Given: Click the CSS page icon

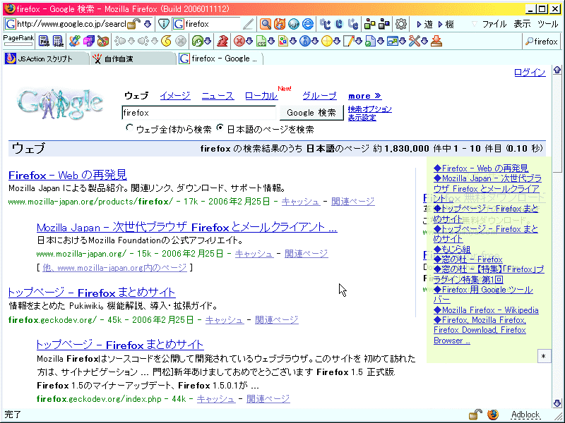Looking at the screenshot, I should pos(261,42).
